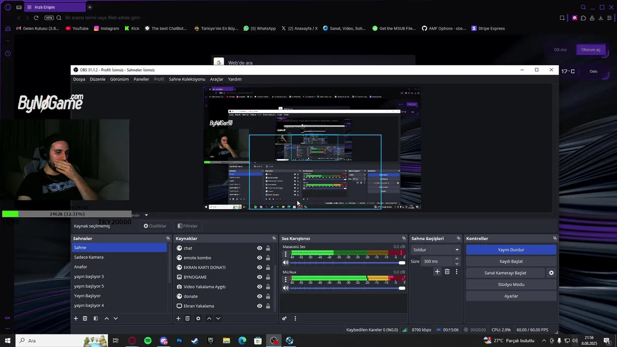Open the Araçlar menu
This screenshot has width=617, height=347.
click(x=216, y=79)
